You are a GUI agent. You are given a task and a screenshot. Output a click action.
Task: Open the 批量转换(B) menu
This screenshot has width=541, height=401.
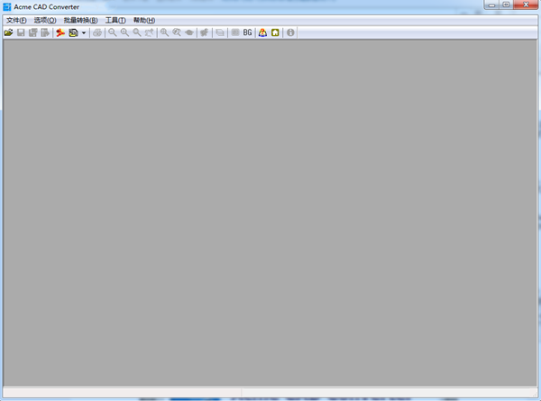[81, 21]
